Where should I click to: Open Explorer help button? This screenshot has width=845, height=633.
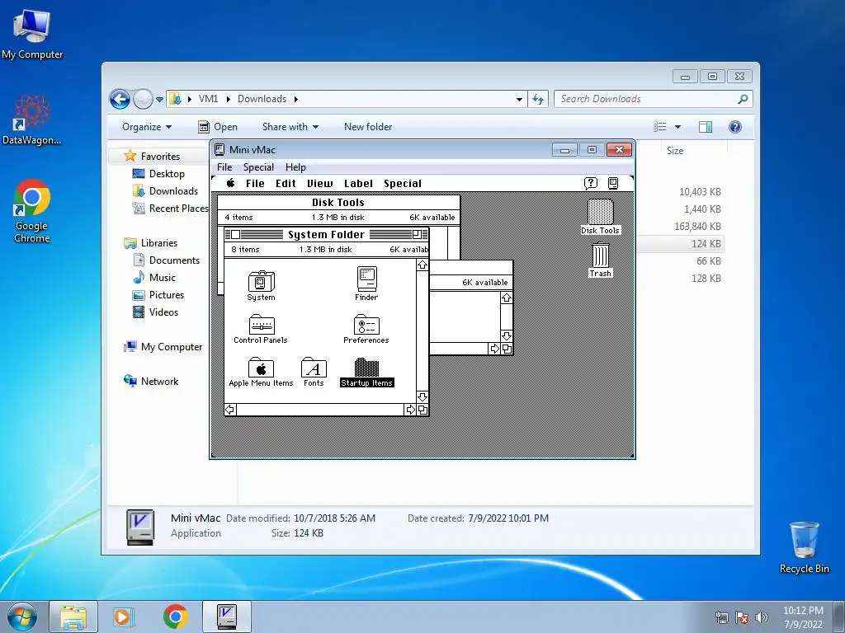735,127
